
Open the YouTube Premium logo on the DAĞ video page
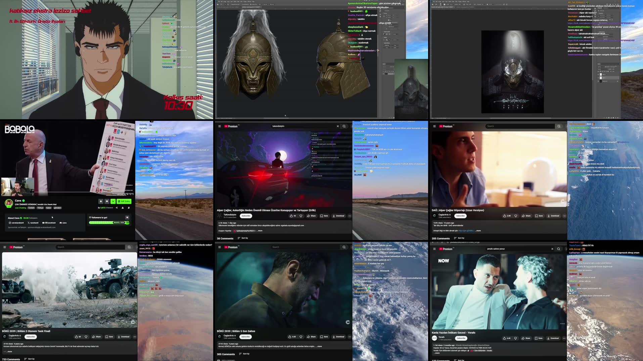click(446, 126)
